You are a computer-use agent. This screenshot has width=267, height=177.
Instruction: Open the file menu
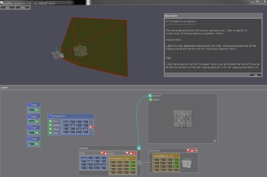pyautogui.click(x=8, y=7)
